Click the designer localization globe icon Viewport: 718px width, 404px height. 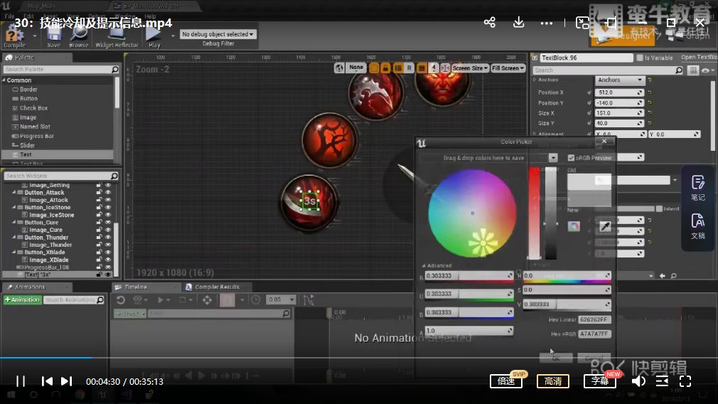point(339,68)
